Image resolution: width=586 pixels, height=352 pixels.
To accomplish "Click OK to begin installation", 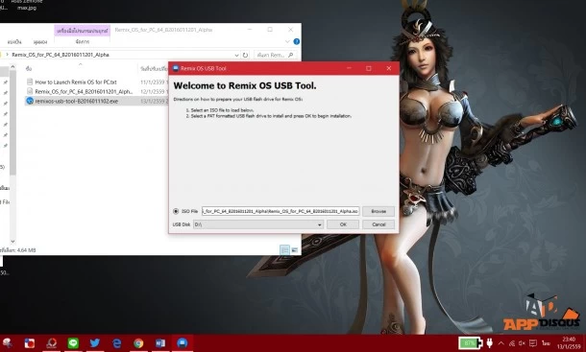I will pyautogui.click(x=343, y=224).
